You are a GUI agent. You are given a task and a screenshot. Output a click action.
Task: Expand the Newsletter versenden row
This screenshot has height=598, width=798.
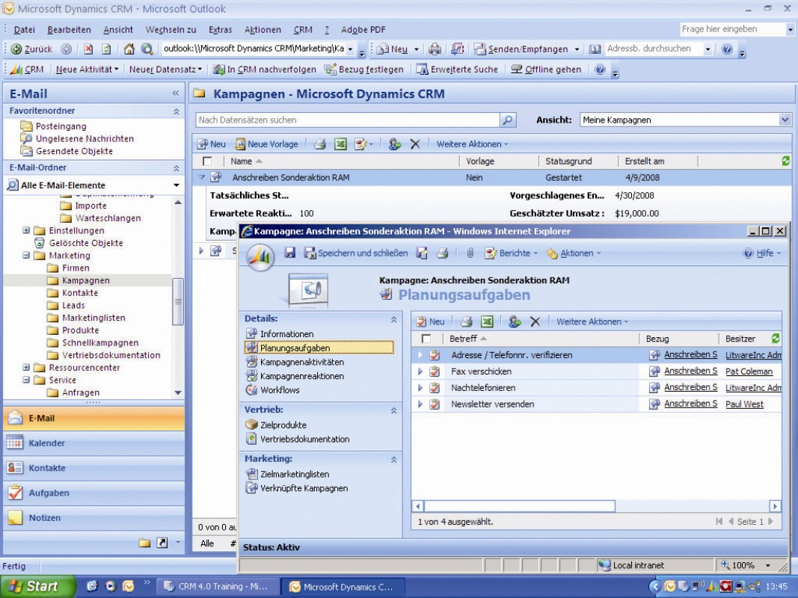pos(420,404)
